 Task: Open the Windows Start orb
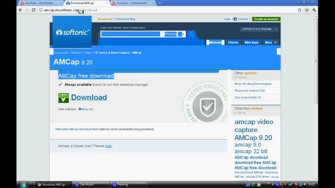(23, 184)
